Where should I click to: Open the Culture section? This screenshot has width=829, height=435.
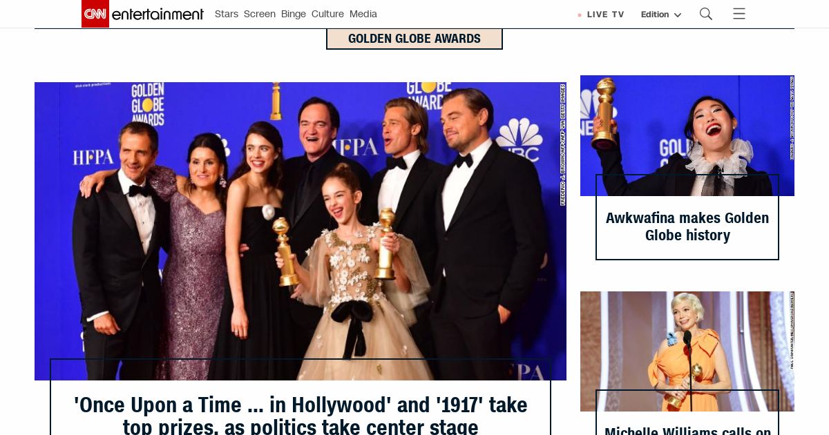327,14
